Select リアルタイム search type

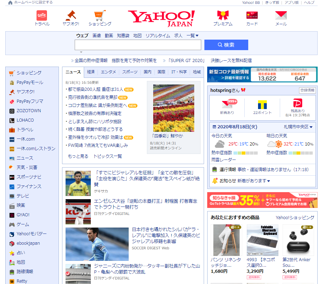[x=158, y=36]
